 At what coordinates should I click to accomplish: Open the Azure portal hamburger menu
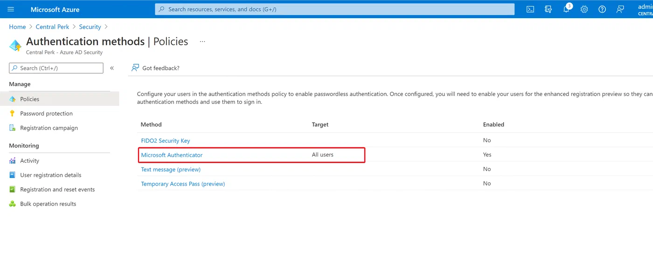(11, 9)
